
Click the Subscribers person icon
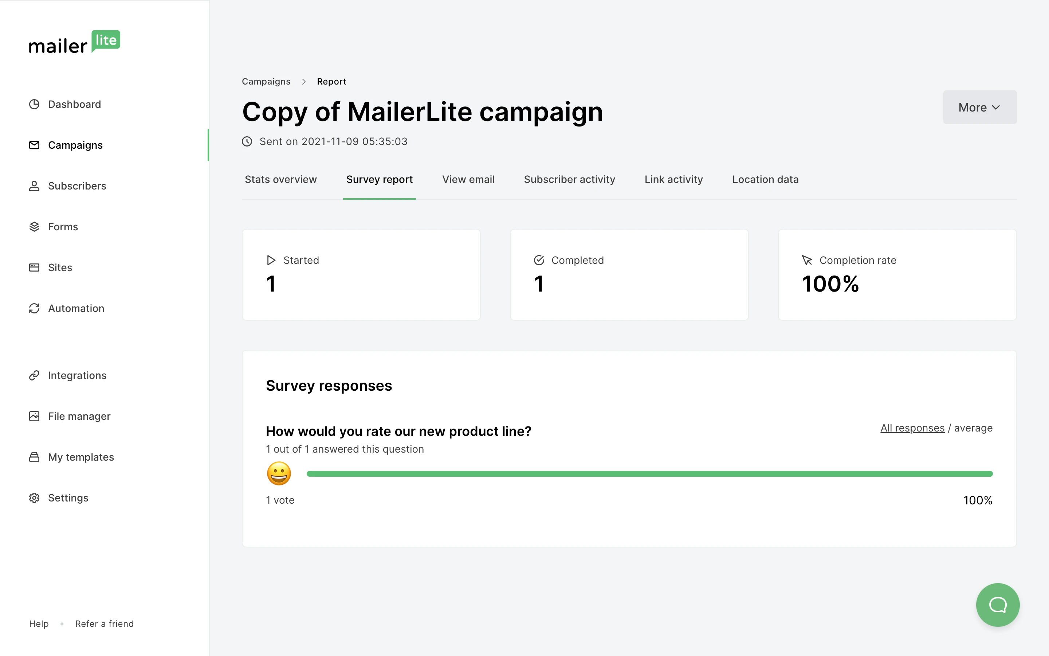point(34,186)
